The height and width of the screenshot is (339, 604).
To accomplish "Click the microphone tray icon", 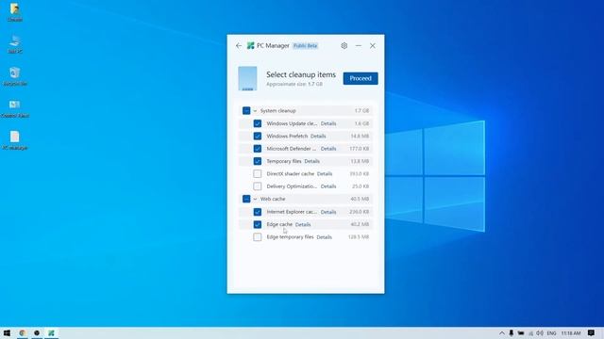I will [x=512, y=333].
